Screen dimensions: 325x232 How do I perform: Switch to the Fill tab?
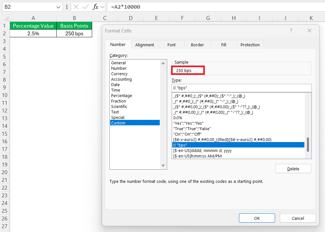[224, 45]
